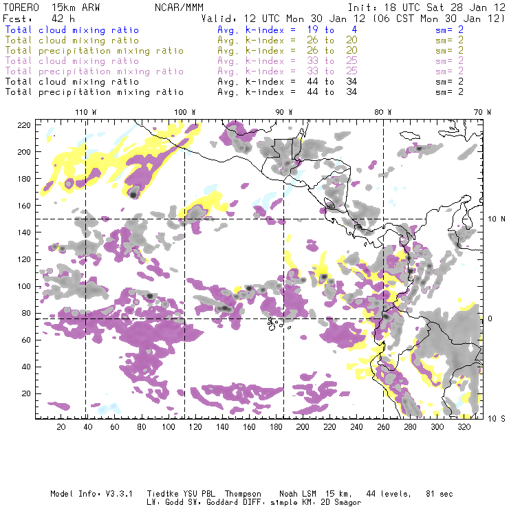Select the "40" tick label on the vertical axis
This screenshot has height=509, width=509.
tap(26, 367)
